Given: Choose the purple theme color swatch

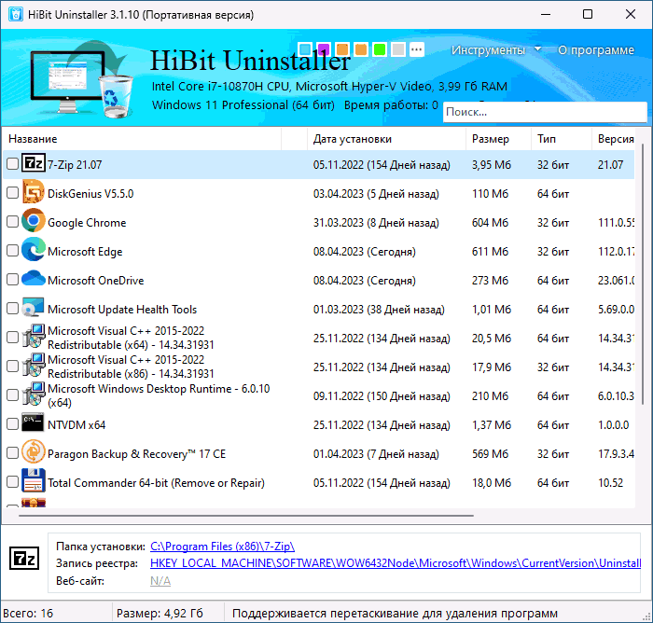Looking at the screenshot, I should [x=324, y=49].
